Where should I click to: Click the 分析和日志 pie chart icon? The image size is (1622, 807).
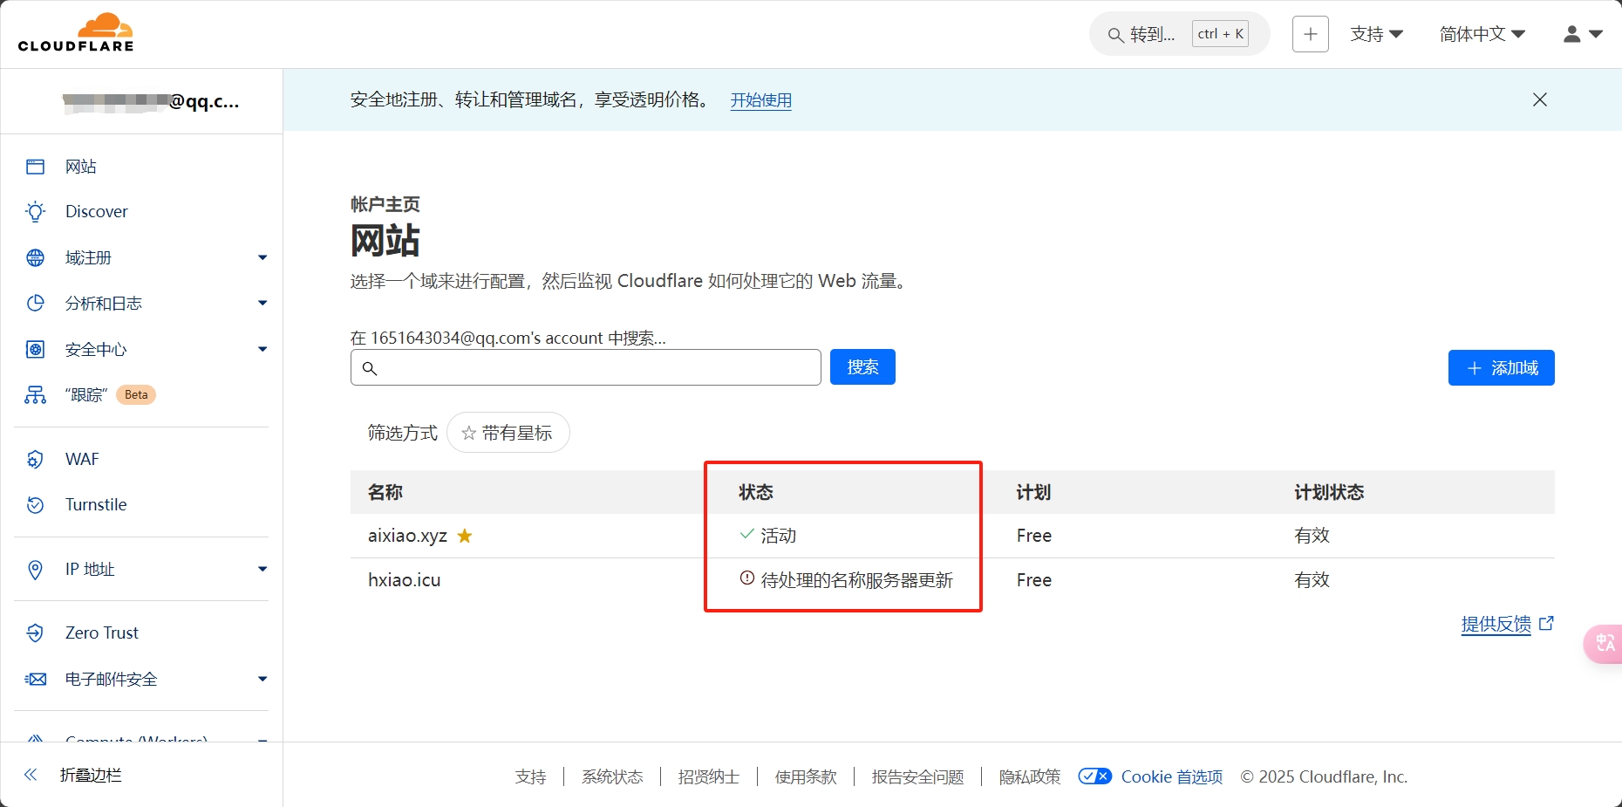tap(35, 303)
